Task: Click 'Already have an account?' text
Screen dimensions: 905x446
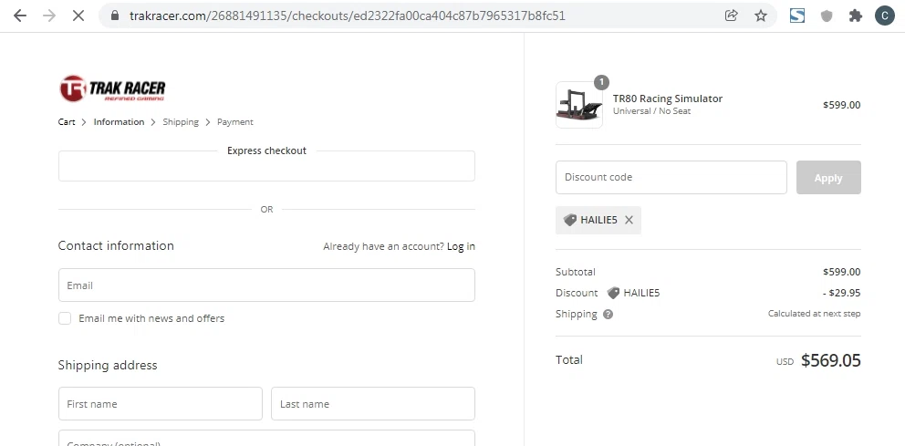Action: tap(384, 246)
